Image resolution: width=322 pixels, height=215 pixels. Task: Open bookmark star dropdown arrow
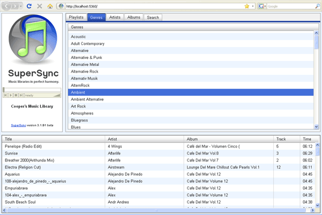pyautogui.click(x=253, y=6)
